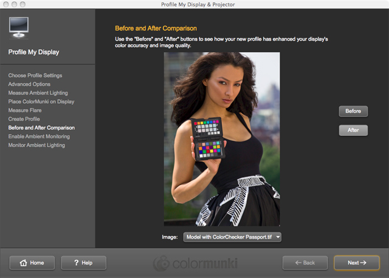This screenshot has height=278, width=389.
Task: Click the Profile My Display heading
Action: [x=34, y=52]
